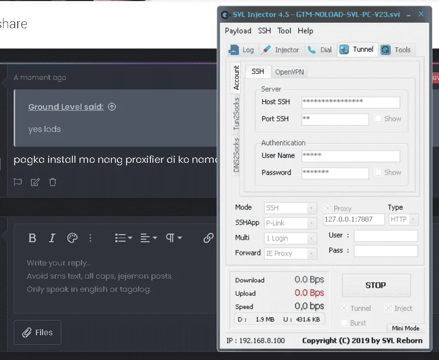Click the edit post pencil icon
This screenshot has width=439, height=360.
pyautogui.click(x=35, y=182)
